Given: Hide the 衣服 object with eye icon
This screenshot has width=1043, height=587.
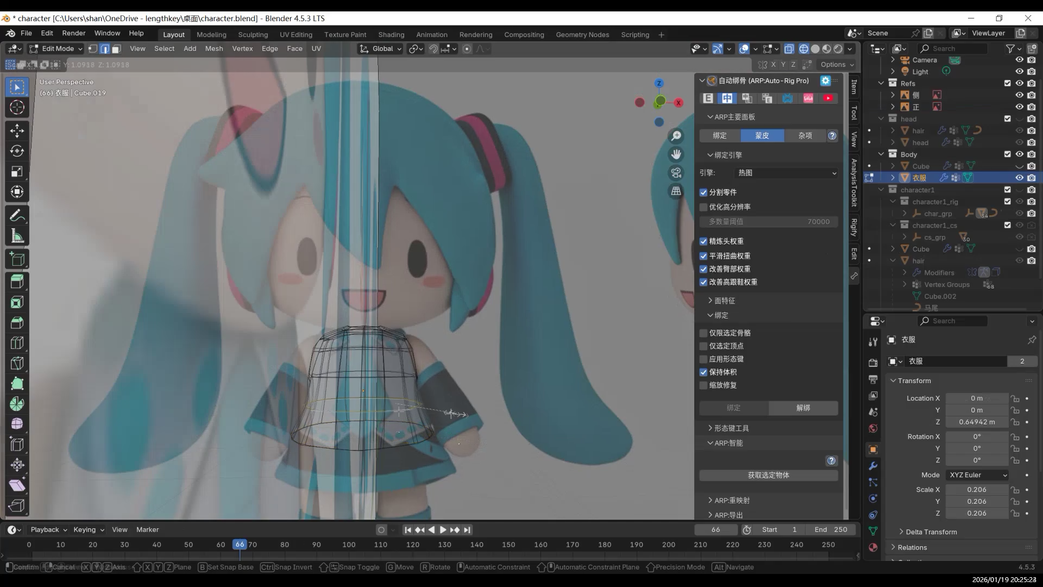Looking at the screenshot, I should (x=1019, y=178).
